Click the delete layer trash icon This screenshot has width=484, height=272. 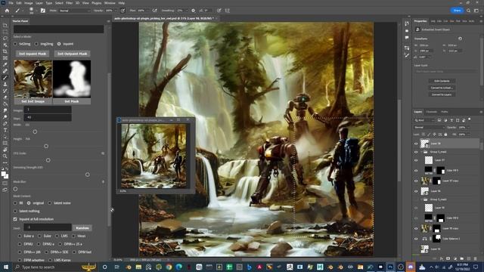(x=476, y=258)
